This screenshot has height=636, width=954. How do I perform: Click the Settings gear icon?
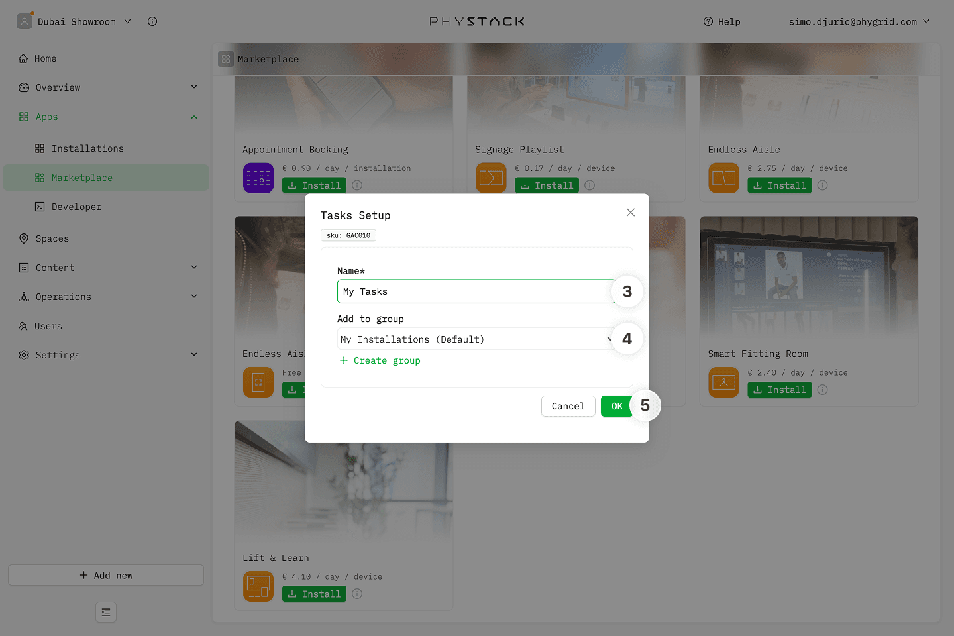click(x=24, y=355)
